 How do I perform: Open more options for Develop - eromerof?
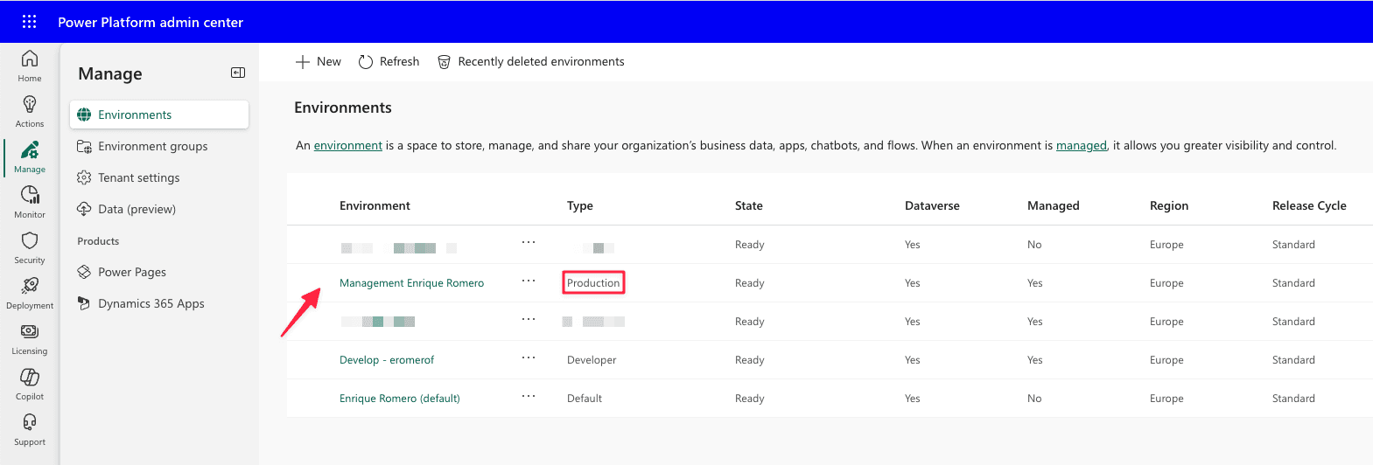(529, 357)
